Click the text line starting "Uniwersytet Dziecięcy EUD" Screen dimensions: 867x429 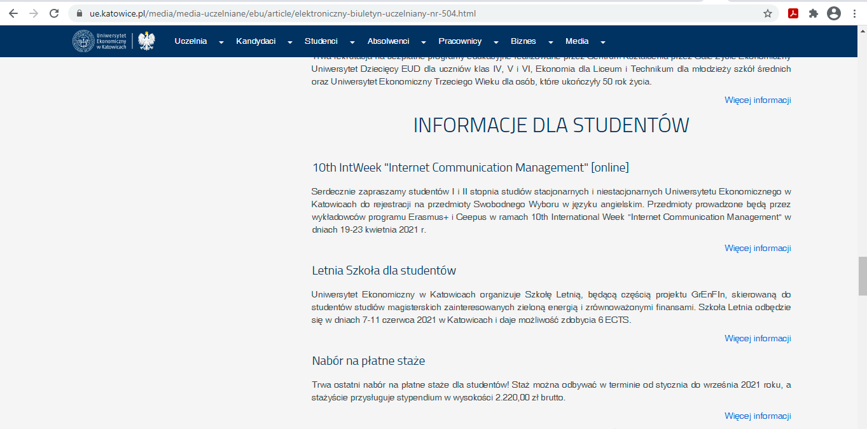(551, 69)
